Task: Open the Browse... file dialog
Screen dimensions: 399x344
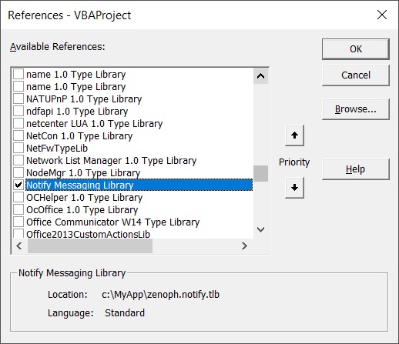Action: click(356, 109)
